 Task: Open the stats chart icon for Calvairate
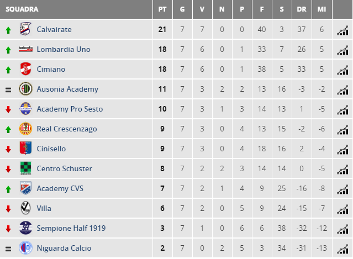click(x=343, y=30)
